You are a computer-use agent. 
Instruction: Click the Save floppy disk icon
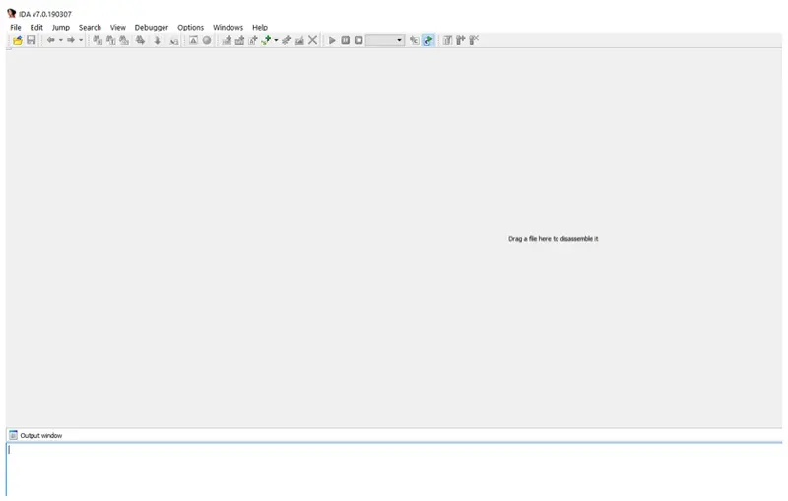click(32, 40)
